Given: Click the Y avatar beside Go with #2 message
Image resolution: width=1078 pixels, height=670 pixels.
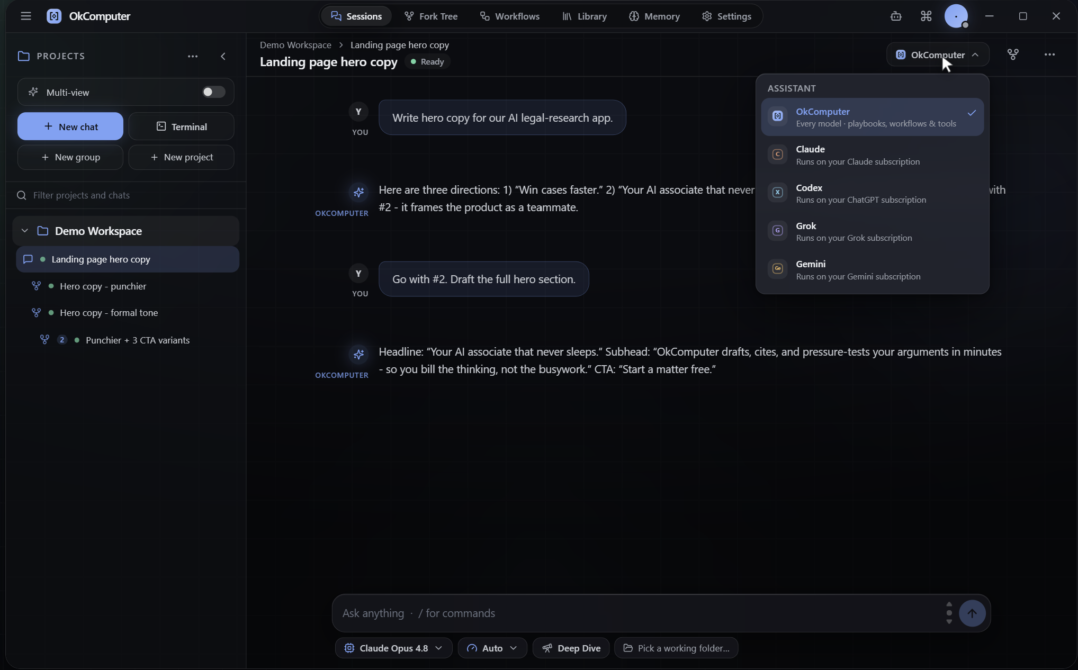Looking at the screenshot, I should tap(358, 273).
